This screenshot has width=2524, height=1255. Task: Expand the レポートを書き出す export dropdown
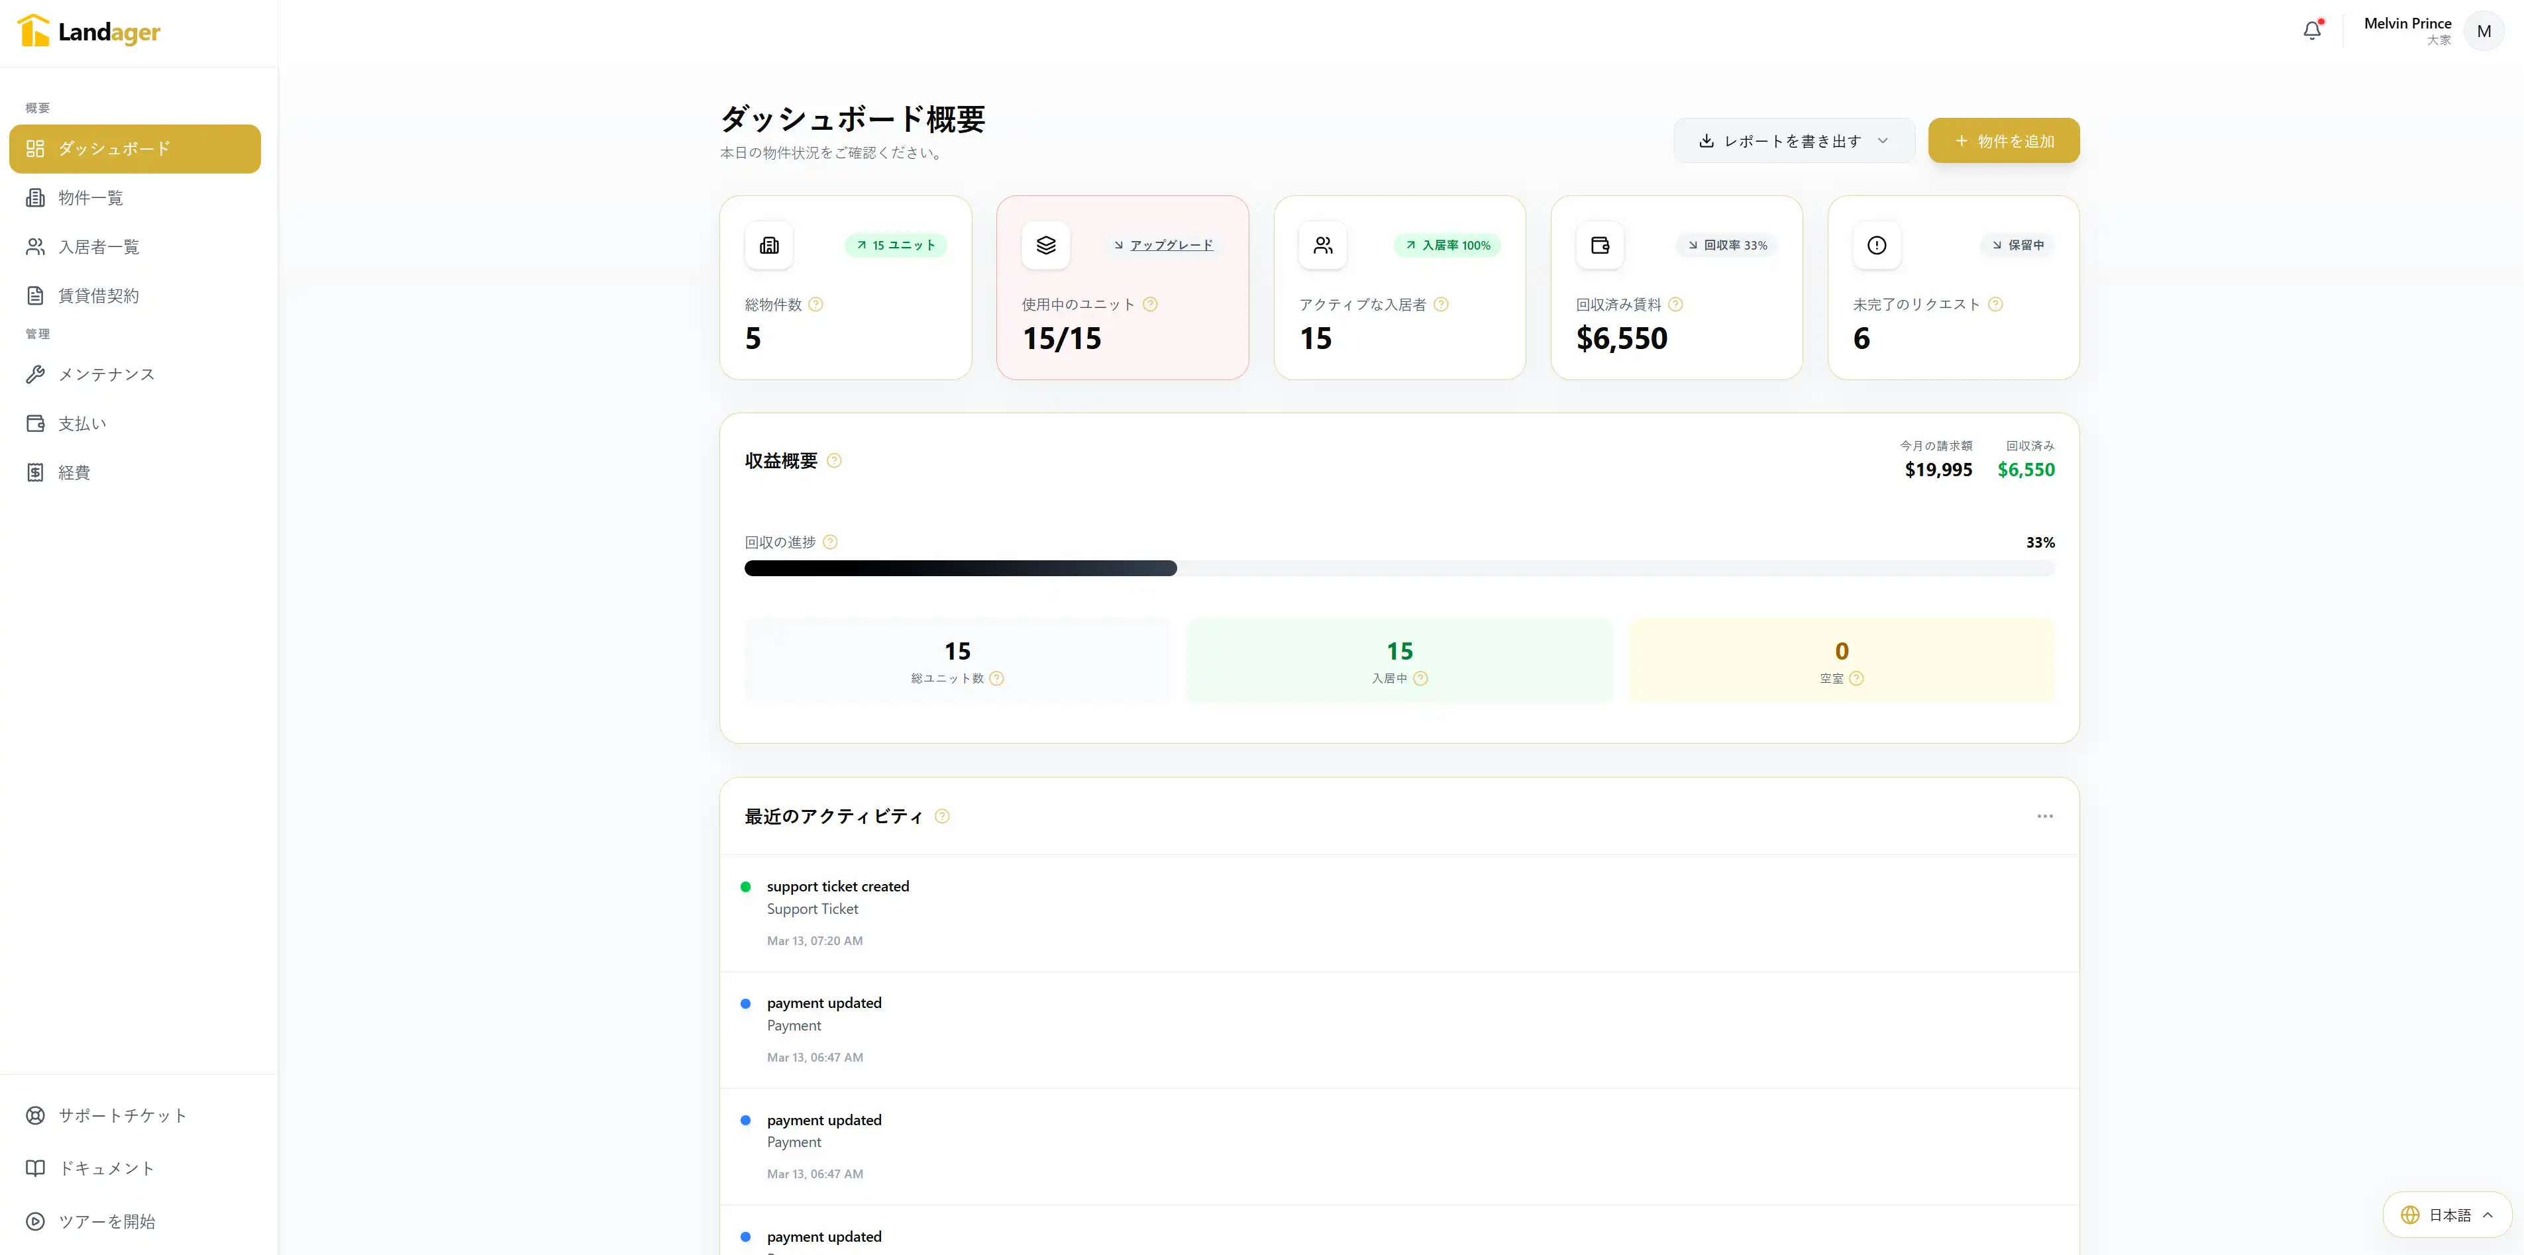(x=1793, y=140)
